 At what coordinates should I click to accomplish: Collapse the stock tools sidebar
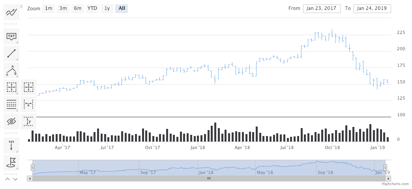[x=22, y=6]
